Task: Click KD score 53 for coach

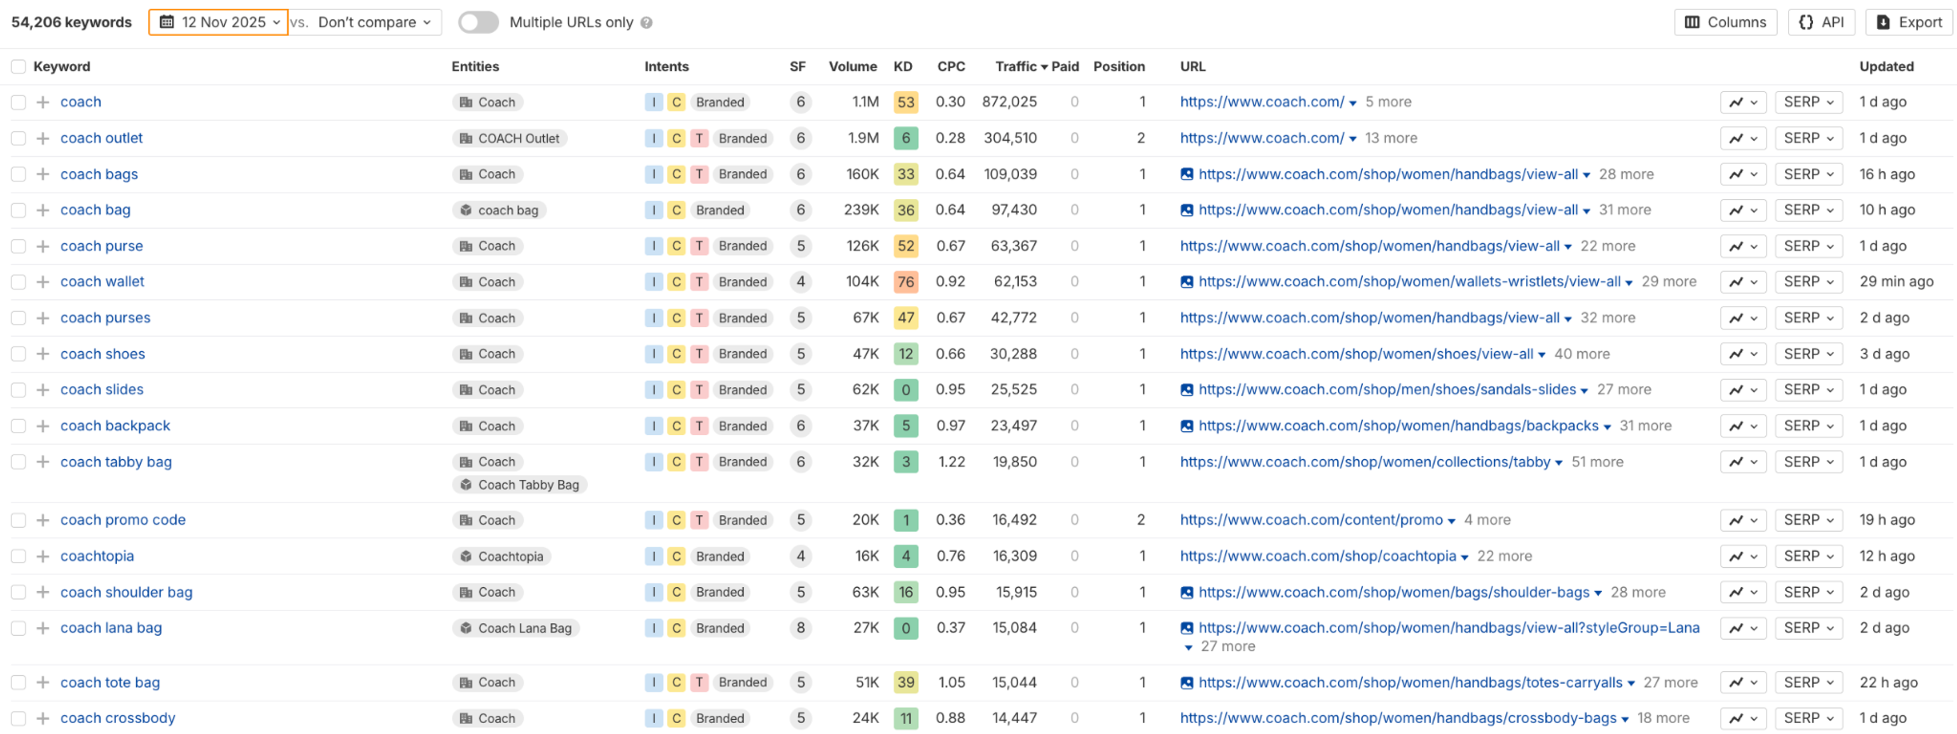Action: point(906,102)
